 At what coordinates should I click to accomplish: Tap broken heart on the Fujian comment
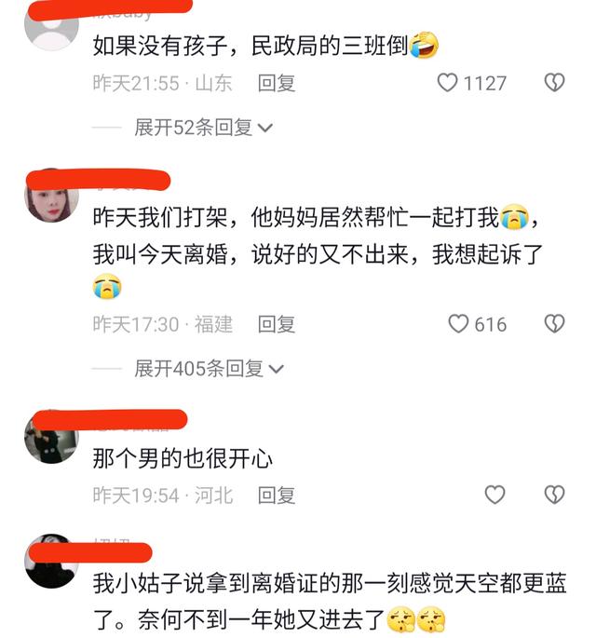554,324
